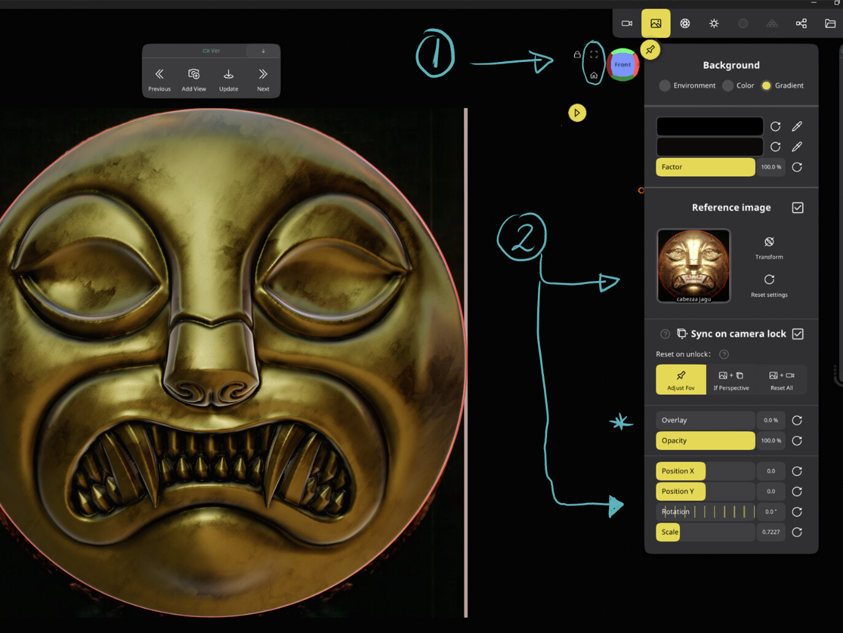The width and height of the screenshot is (843, 633).
Task: Reset the Opacity value
Action: coord(797,440)
